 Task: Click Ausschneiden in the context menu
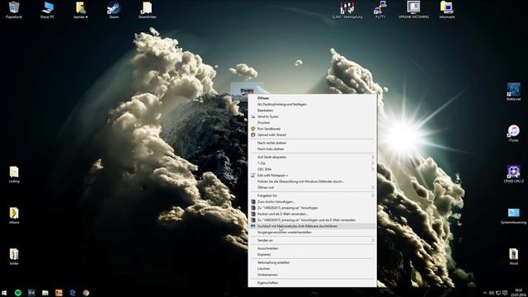(x=313, y=248)
